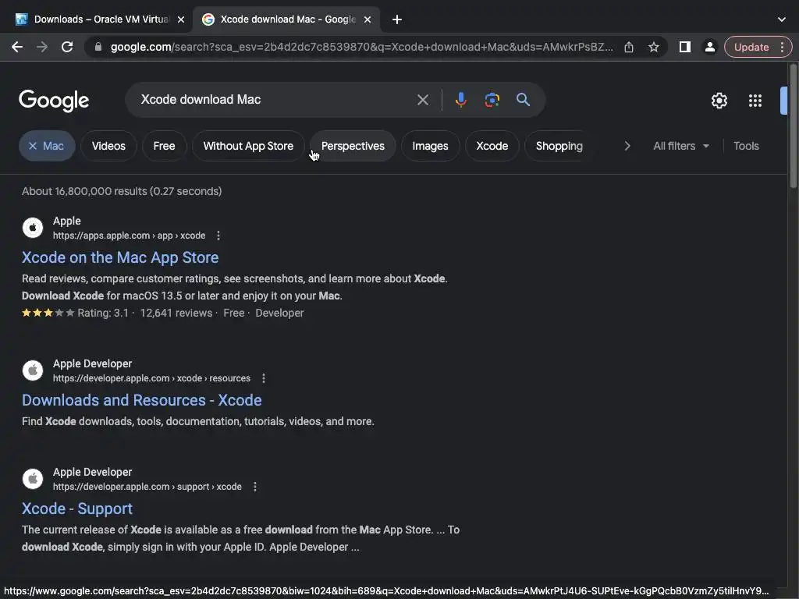Select the Xcode download Mac Google tab

(x=287, y=19)
